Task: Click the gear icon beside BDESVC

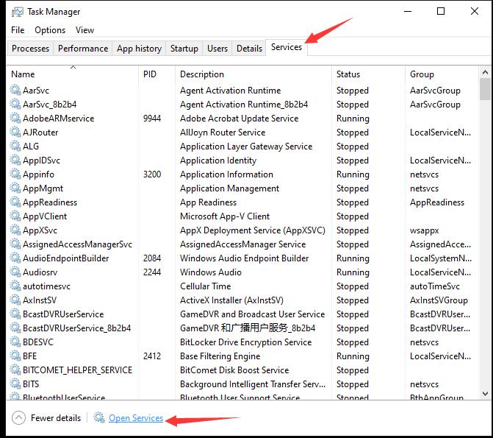Action: [15, 342]
